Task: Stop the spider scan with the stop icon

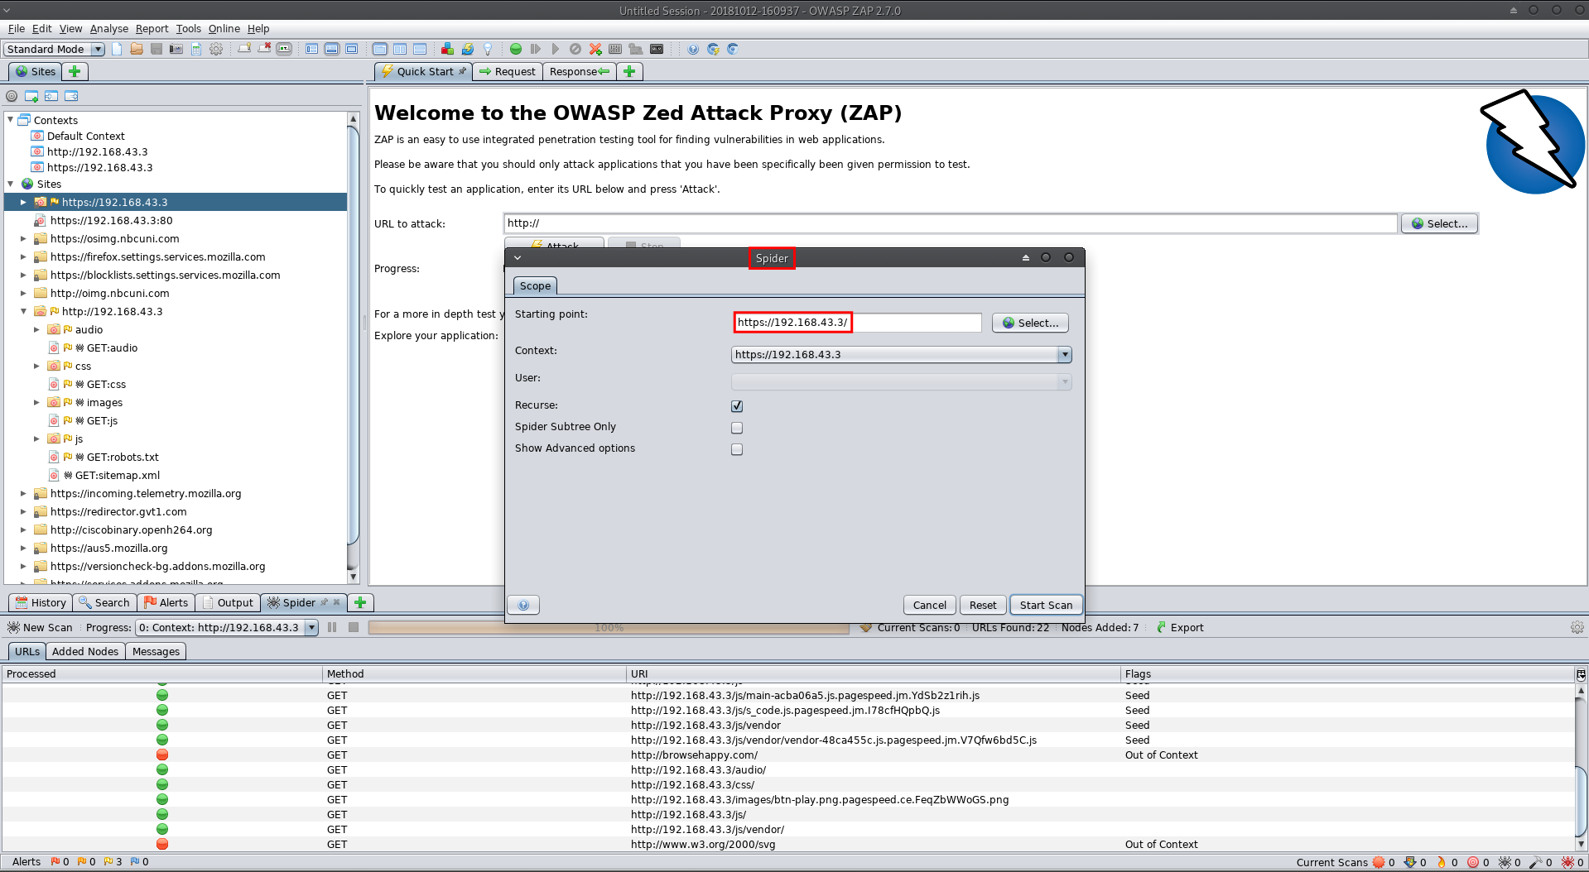Action: click(x=354, y=627)
